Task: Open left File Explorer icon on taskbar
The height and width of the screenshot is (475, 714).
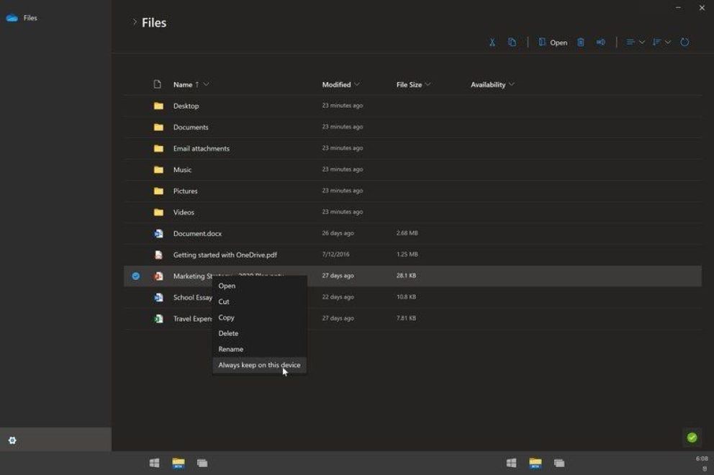Action: pos(178,463)
